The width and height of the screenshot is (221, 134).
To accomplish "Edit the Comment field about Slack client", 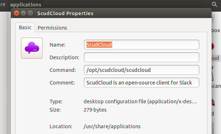I will (x=141, y=83).
